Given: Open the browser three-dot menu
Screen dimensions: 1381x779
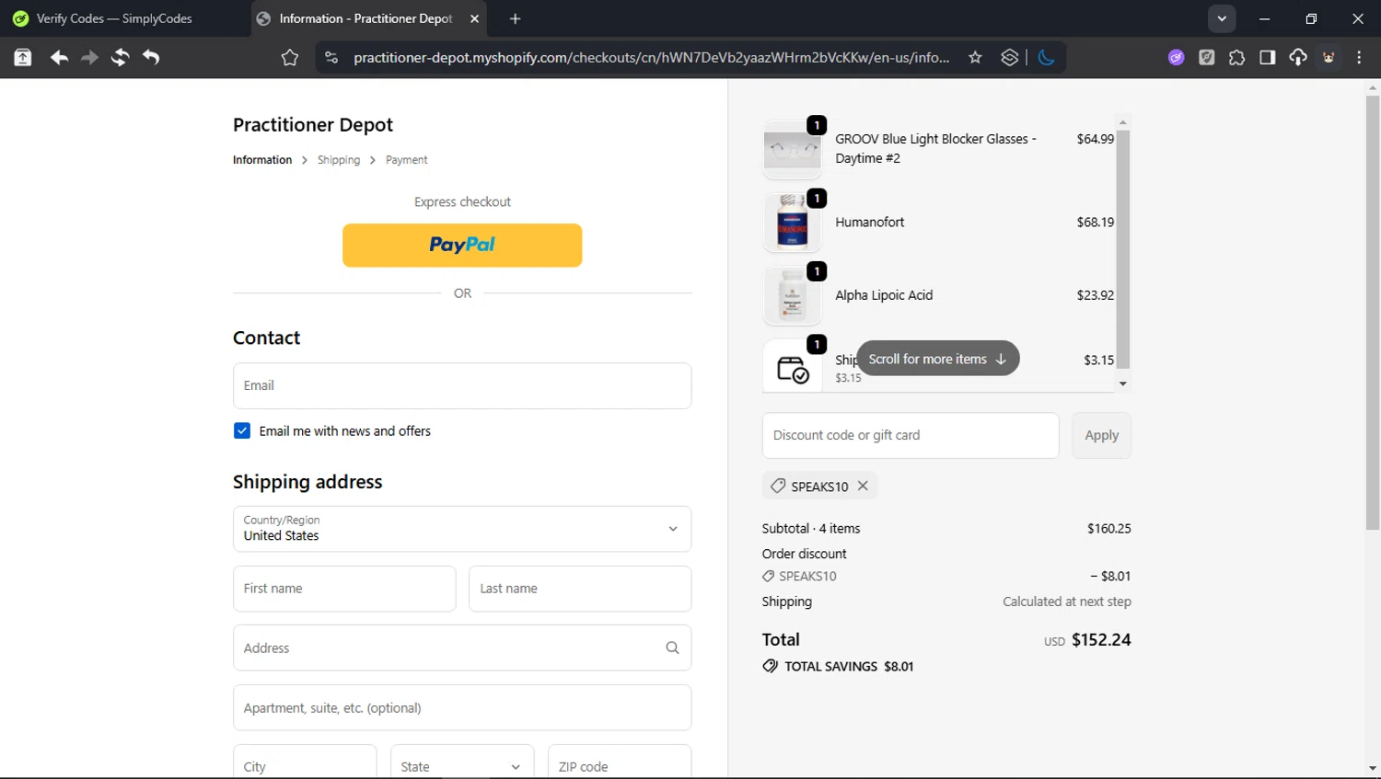Looking at the screenshot, I should point(1359,58).
